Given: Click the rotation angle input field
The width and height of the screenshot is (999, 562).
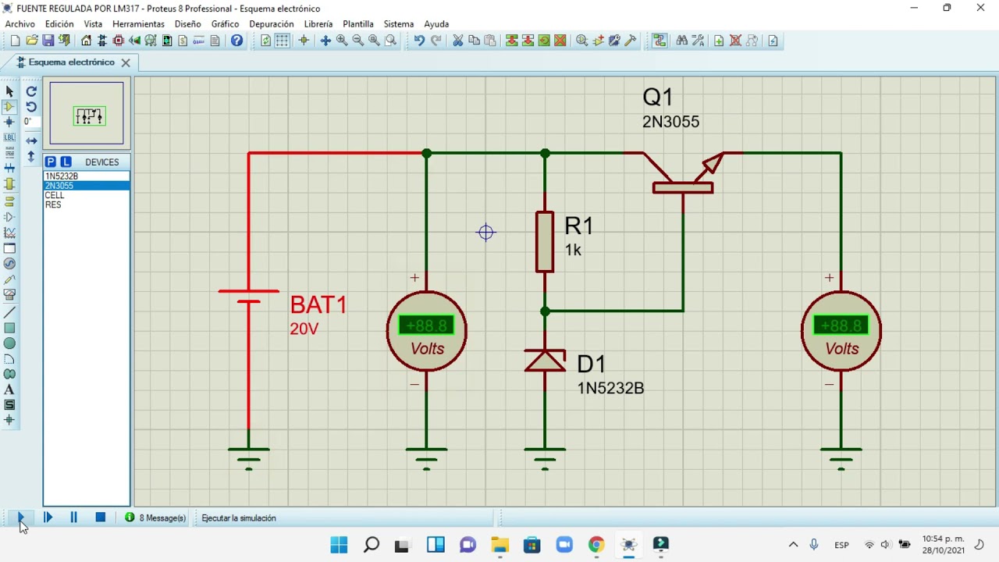Looking at the screenshot, I should pos(31,122).
